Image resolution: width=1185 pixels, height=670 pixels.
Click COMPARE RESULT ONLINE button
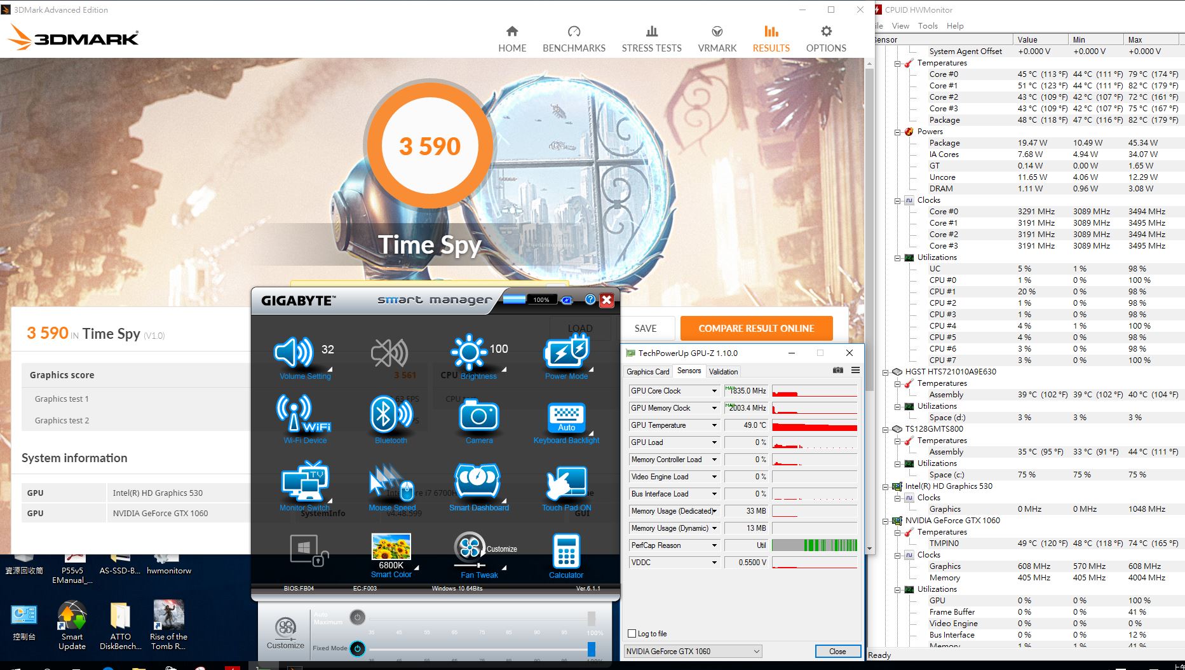click(756, 328)
